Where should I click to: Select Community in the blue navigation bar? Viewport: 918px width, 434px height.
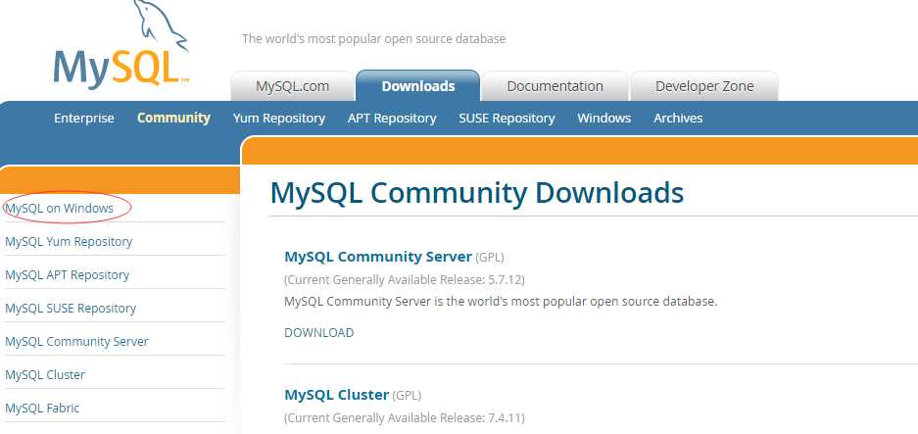pyautogui.click(x=173, y=118)
